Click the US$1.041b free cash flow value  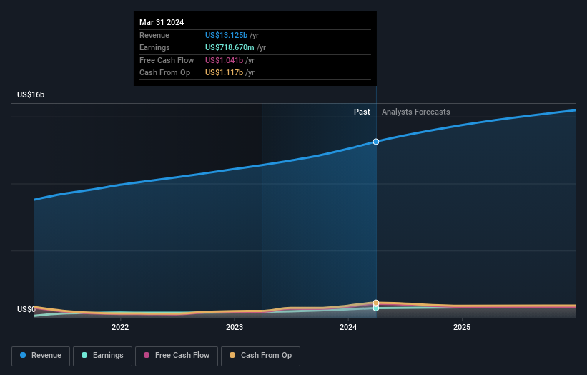pos(224,60)
